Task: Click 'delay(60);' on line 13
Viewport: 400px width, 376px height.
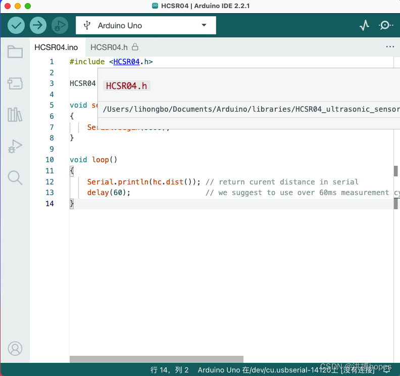Action: tap(109, 193)
